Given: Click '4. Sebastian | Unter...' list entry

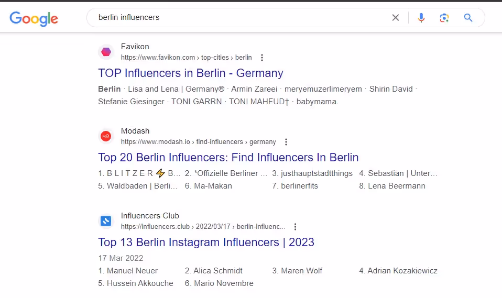Looking at the screenshot, I should [398, 173].
